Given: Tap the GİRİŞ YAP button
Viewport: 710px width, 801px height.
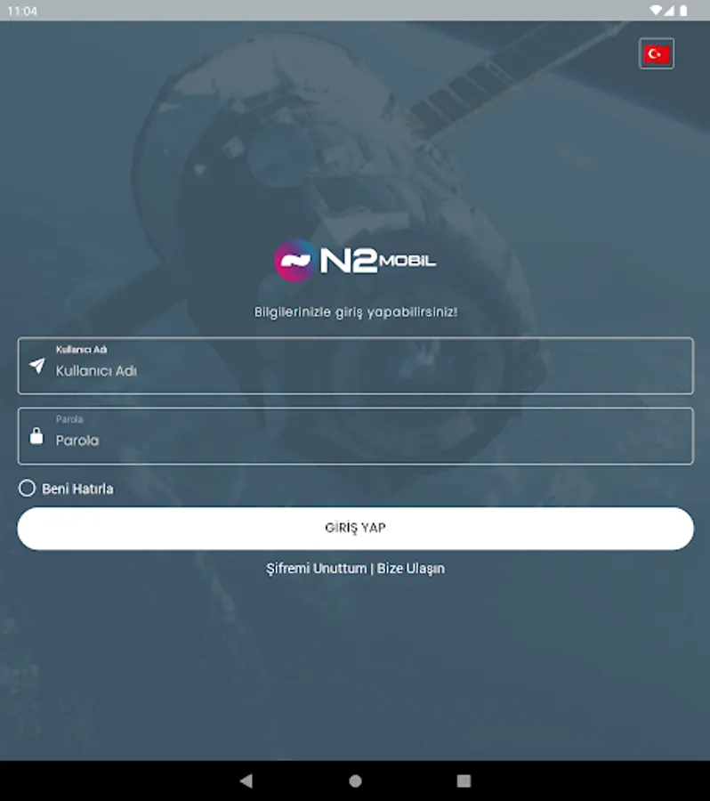Looking at the screenshot, I should (356, 528).
